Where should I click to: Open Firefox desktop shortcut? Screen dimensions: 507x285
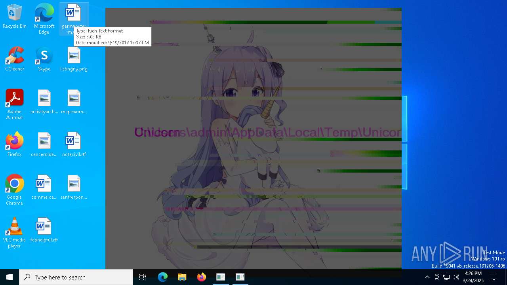(x=15, y=145)
